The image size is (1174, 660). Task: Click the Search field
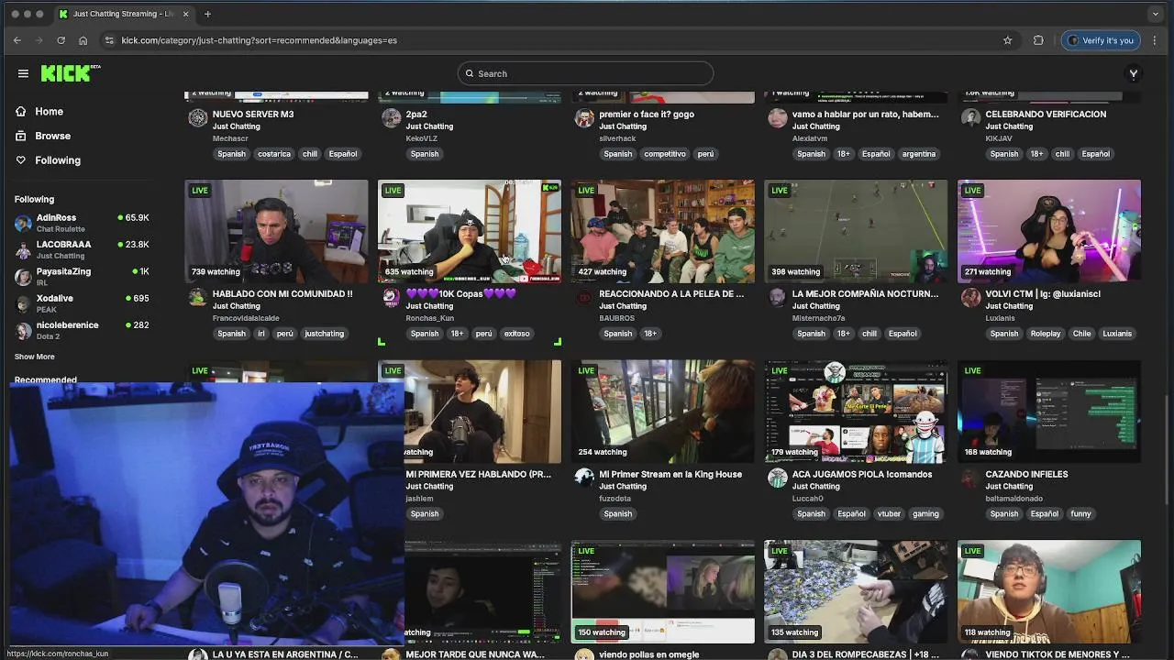pyautogui.click(x=585, y=73)
